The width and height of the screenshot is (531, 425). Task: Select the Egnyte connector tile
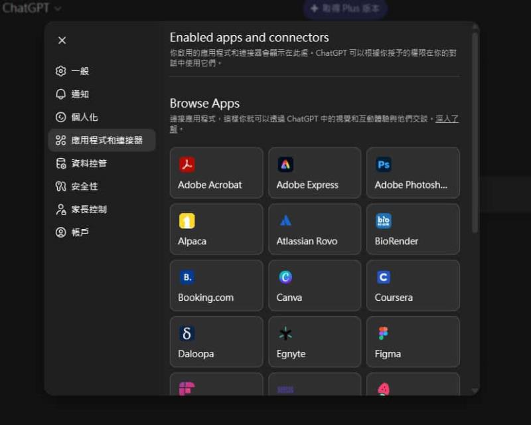pos(314,342)
